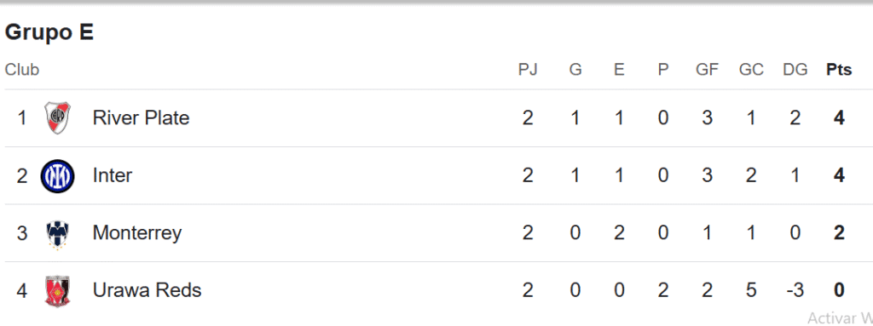Screen dimensions: 873x326
Task: Select the Monterrey team name
Action: [x=137, y=233]
